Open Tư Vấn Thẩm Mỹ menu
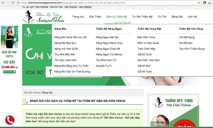 [x=142, y=17]
